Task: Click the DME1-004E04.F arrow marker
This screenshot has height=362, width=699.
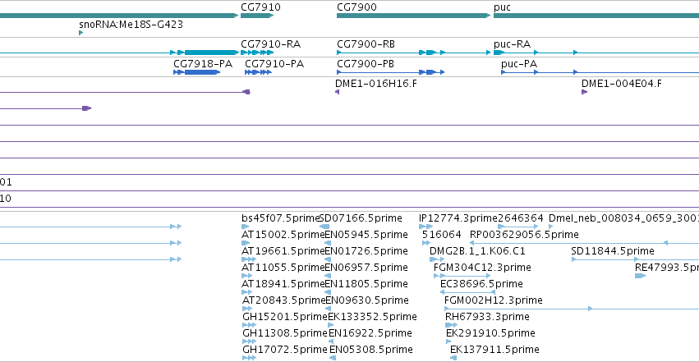Action: (585, 92)
